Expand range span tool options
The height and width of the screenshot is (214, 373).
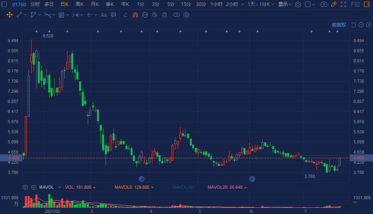81,15
